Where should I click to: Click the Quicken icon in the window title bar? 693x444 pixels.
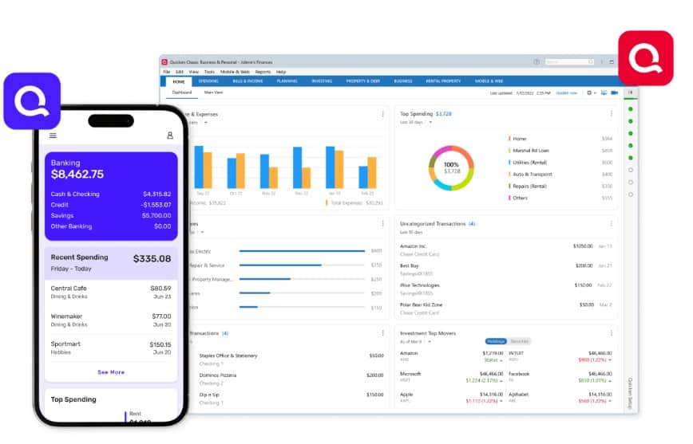pos(164,62)
